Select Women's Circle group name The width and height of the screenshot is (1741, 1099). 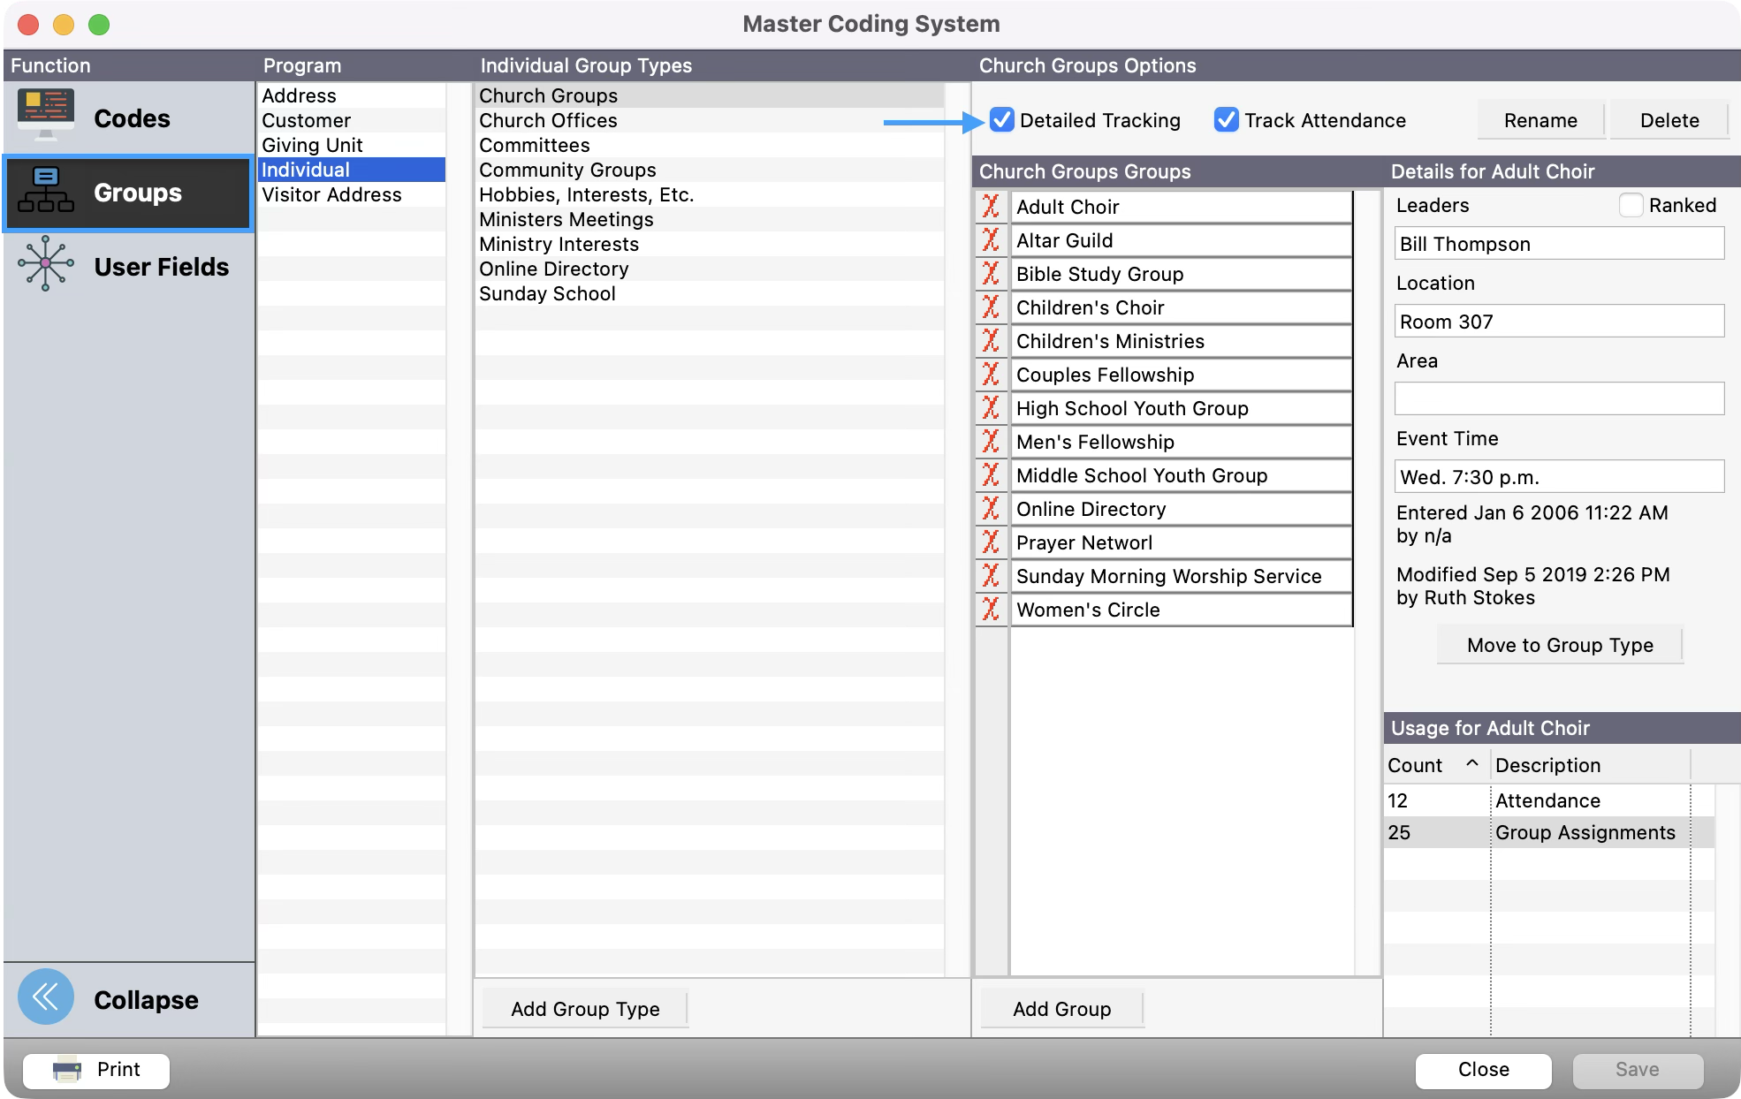coord(1181,610)
